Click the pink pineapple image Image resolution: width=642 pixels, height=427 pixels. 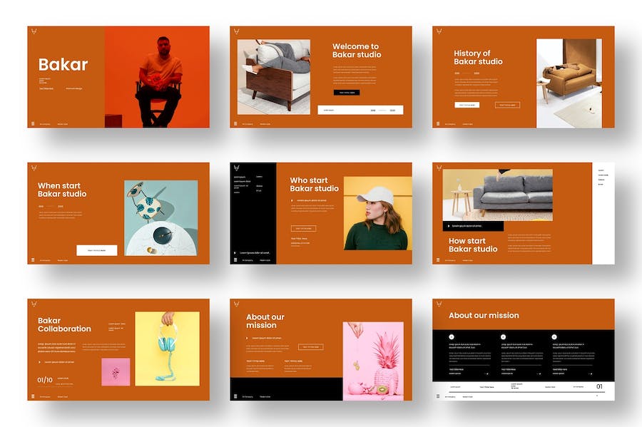point(372,361)
